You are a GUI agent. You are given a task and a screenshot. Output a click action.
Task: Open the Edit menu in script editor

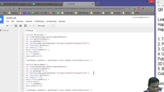pos(13,21)
